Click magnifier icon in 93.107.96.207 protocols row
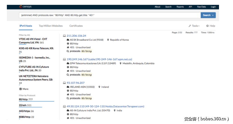 tap(68, 98)
